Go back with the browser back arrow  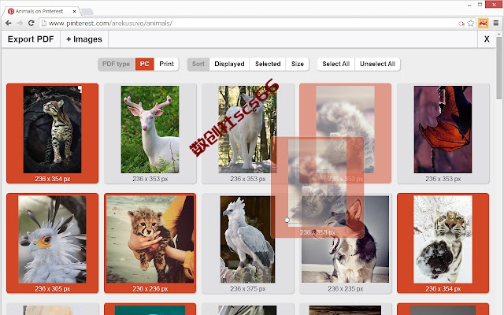click(9, 23)
